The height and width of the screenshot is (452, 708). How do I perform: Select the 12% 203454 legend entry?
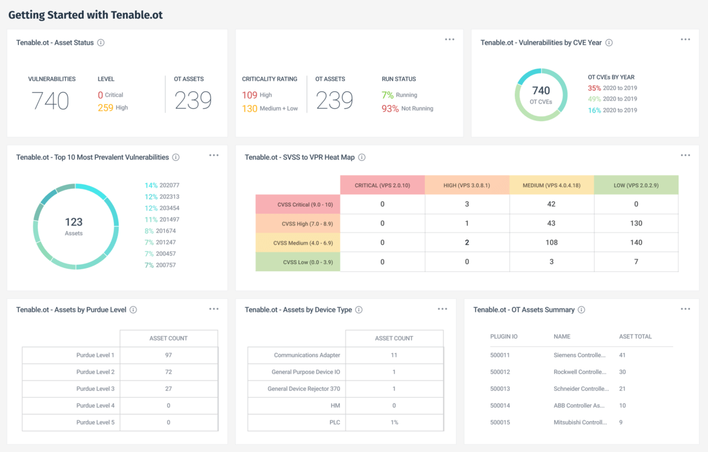point(162,208)
